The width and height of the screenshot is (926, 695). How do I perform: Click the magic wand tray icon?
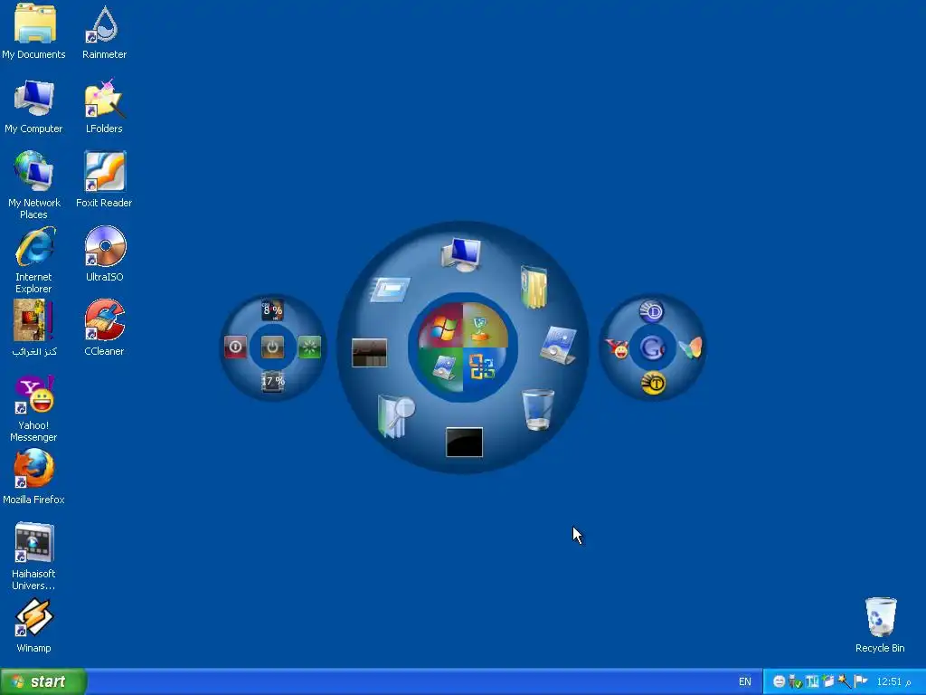coord(844,681)
